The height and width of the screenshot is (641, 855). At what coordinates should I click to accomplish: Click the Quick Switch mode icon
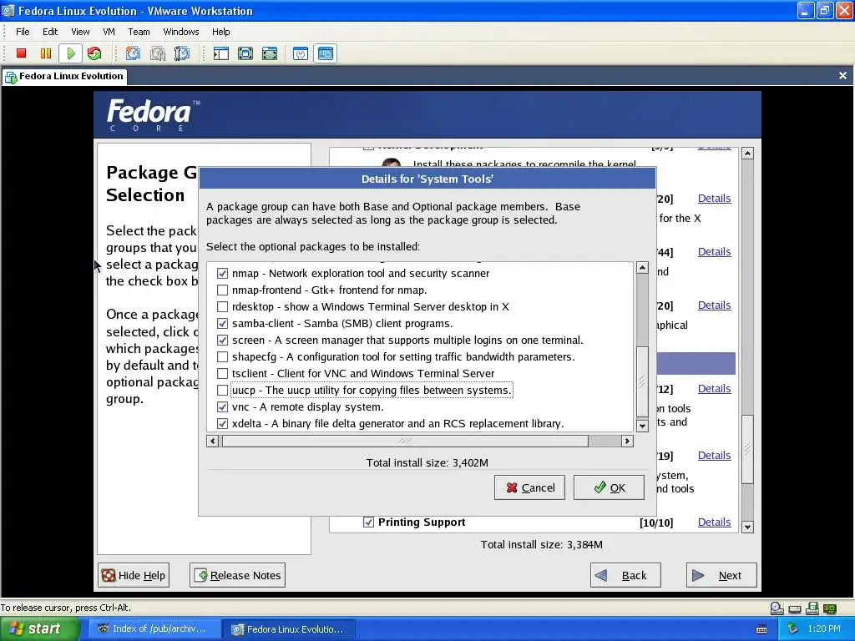(245, 53)
